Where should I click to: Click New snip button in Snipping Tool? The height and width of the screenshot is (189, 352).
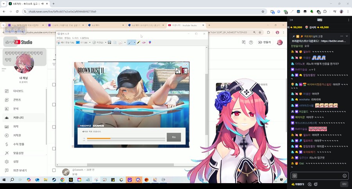pyautogui.click(x=66, y=43)
